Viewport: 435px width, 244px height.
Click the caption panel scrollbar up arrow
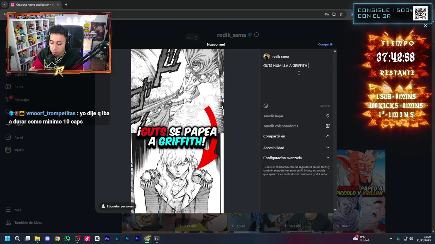[x=335, y=51]
